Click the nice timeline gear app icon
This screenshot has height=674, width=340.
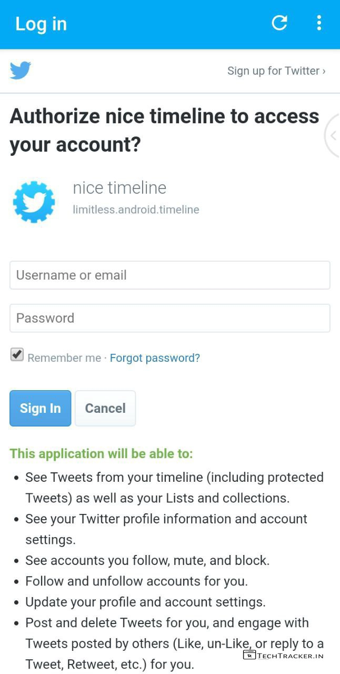click(x=34, y=202)
